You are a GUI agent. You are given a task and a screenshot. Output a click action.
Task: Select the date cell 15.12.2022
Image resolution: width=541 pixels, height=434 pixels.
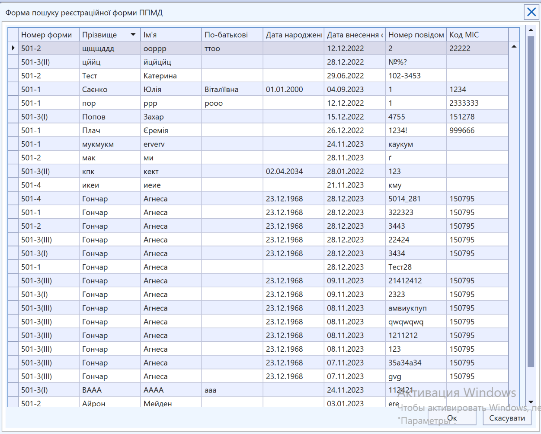click(x=355, y=117)
